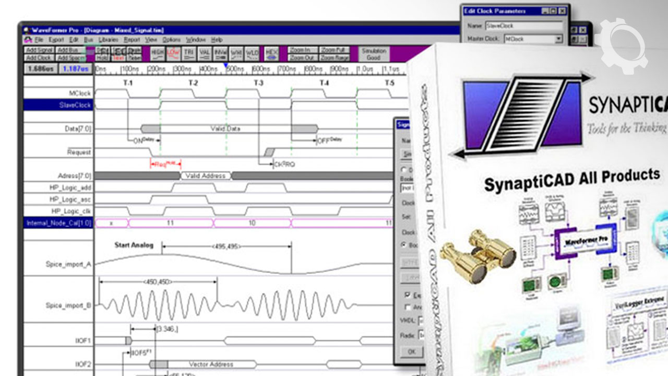This screenshot has width=668, height=376.
Task: Click the clock Name input field
Action: (x=523, y=26)
